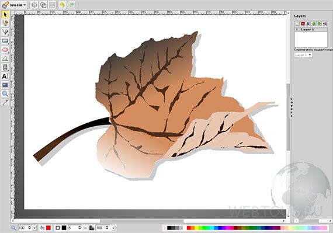This screenshot has height=233, width=333.
Task: Redo the last undone action
Action: [x=72, y=5]
